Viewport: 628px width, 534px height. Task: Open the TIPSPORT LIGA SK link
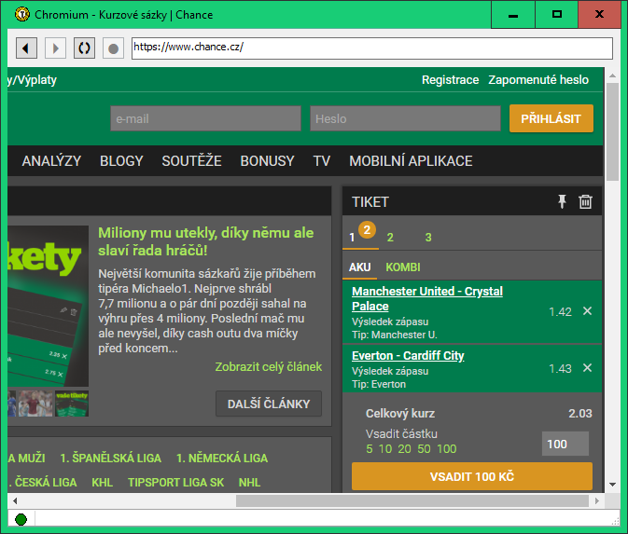175,483
